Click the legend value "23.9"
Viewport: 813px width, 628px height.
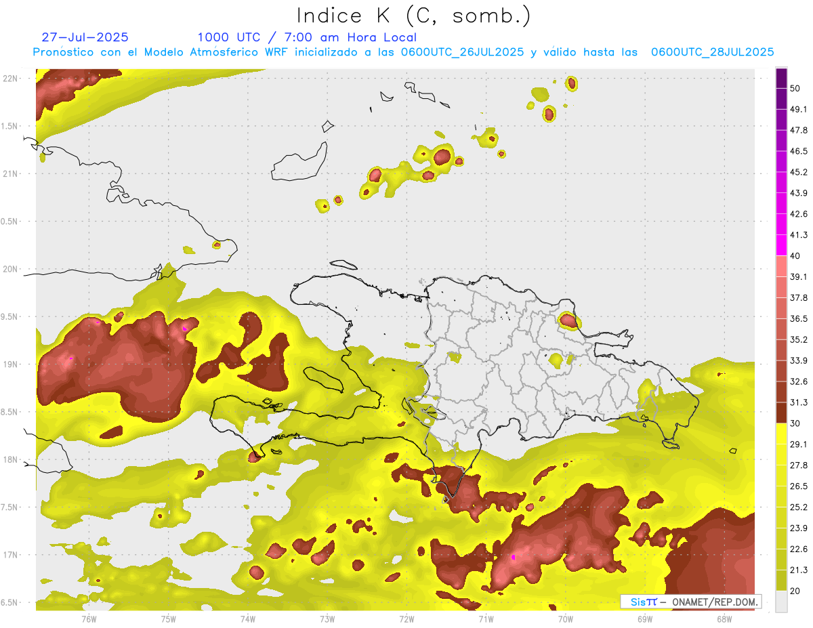799,528
